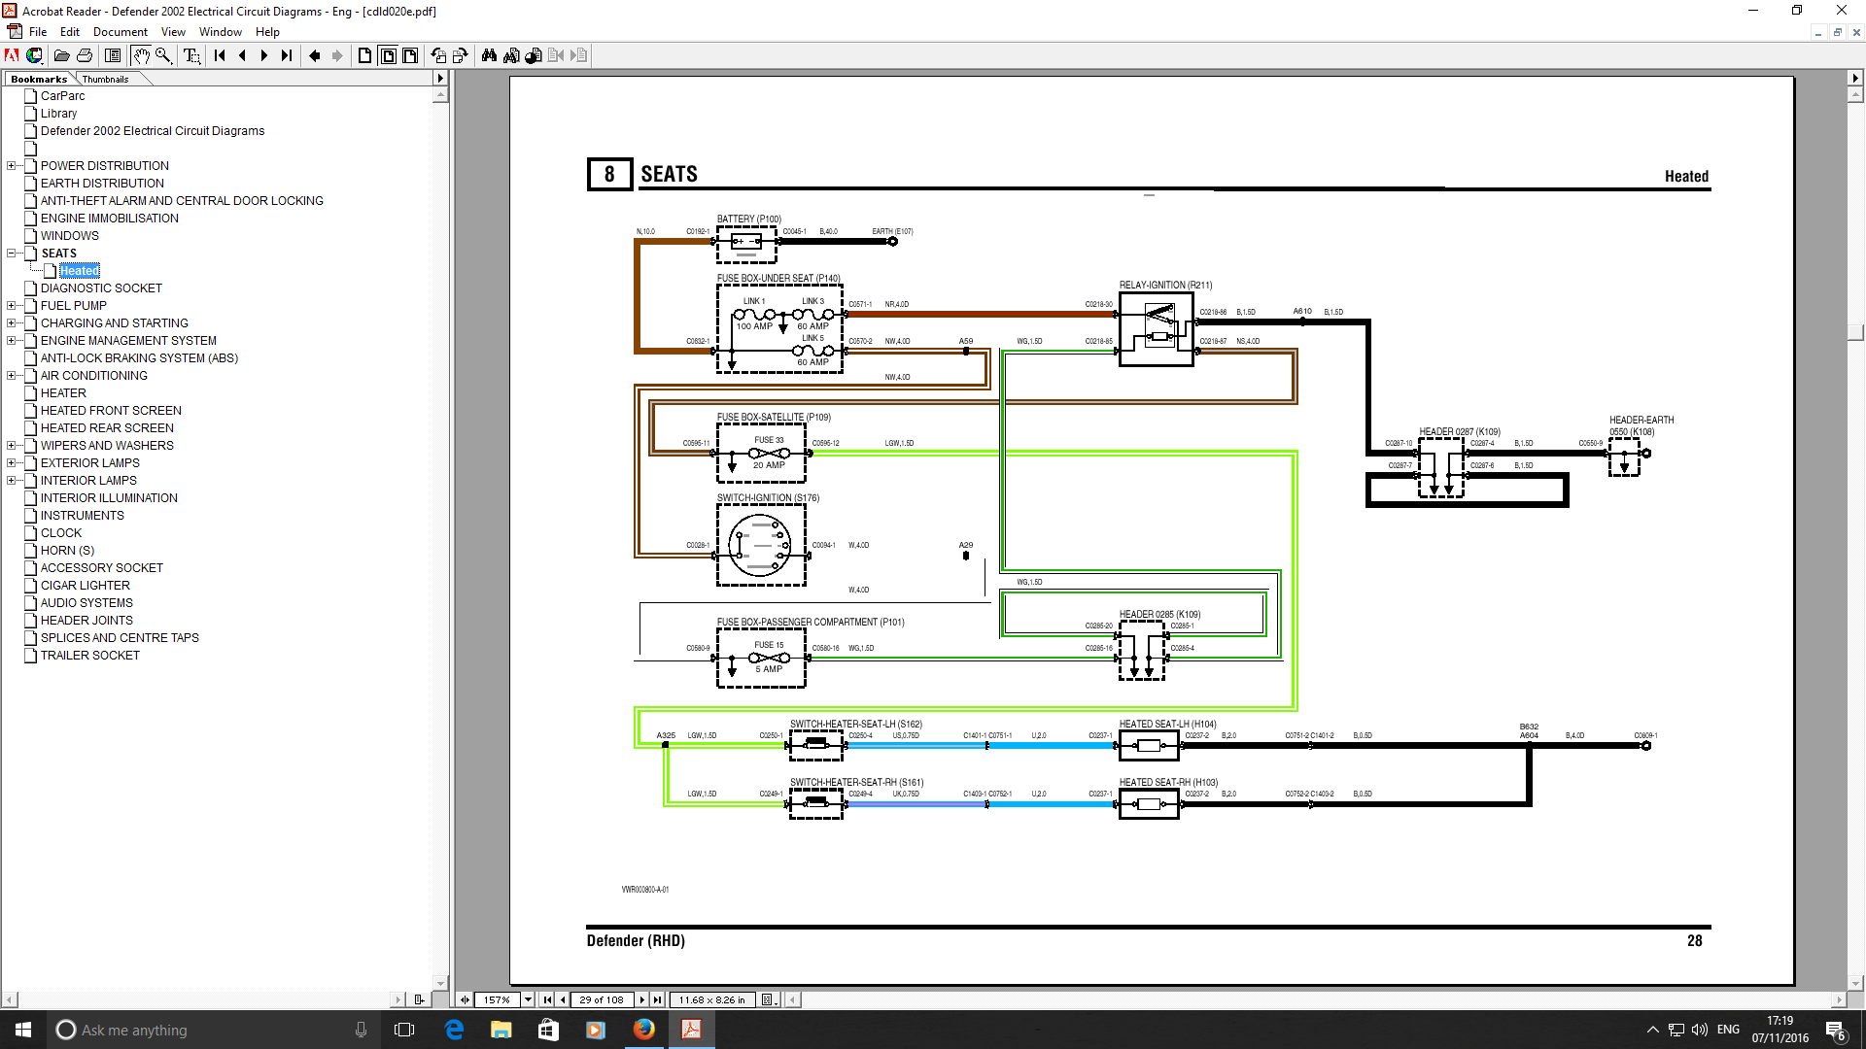Open CIGAR LIGHTER bookmark
Screen dimensions: 1866x1049
pos(85,586)
